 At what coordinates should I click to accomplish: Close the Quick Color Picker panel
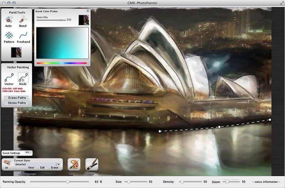pyautogui.click(x=88, y=11)
